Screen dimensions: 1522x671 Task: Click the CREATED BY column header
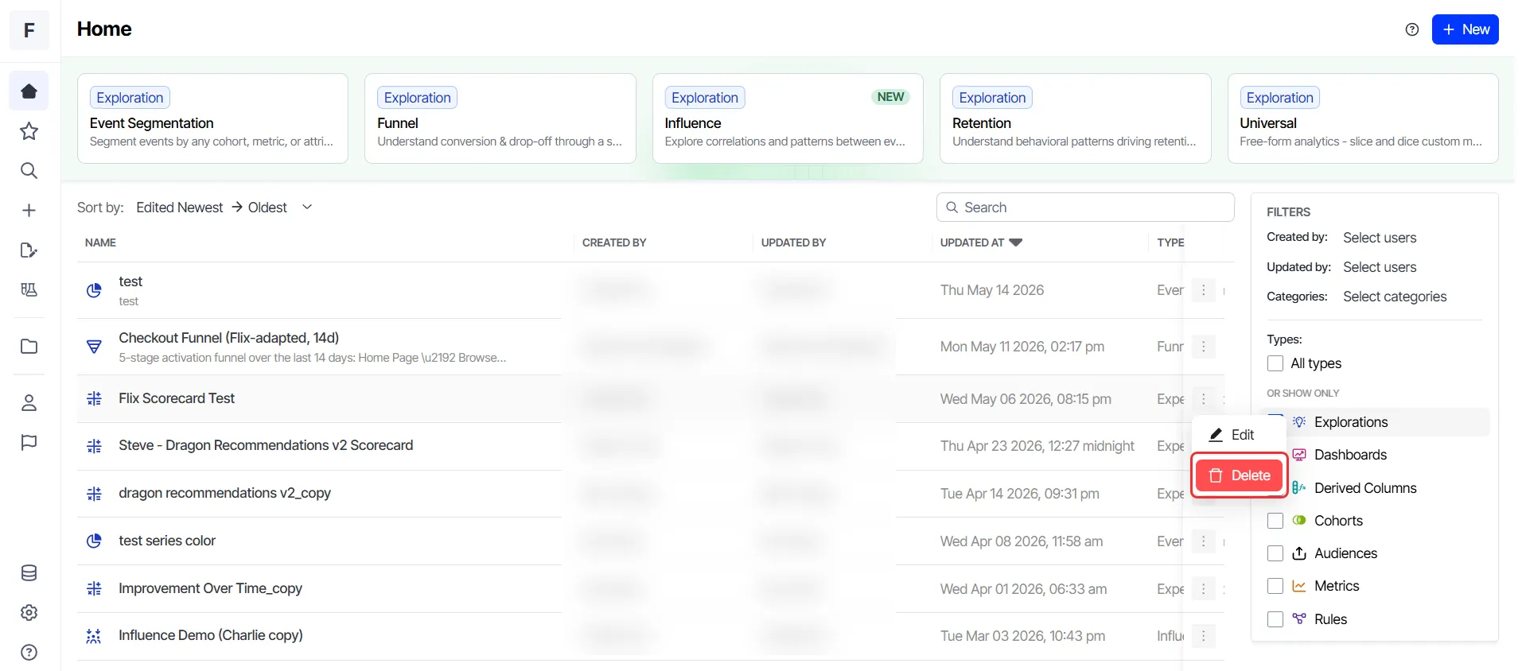point(614,242)
